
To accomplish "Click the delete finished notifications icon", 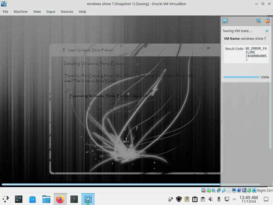I will click(267, 21).
